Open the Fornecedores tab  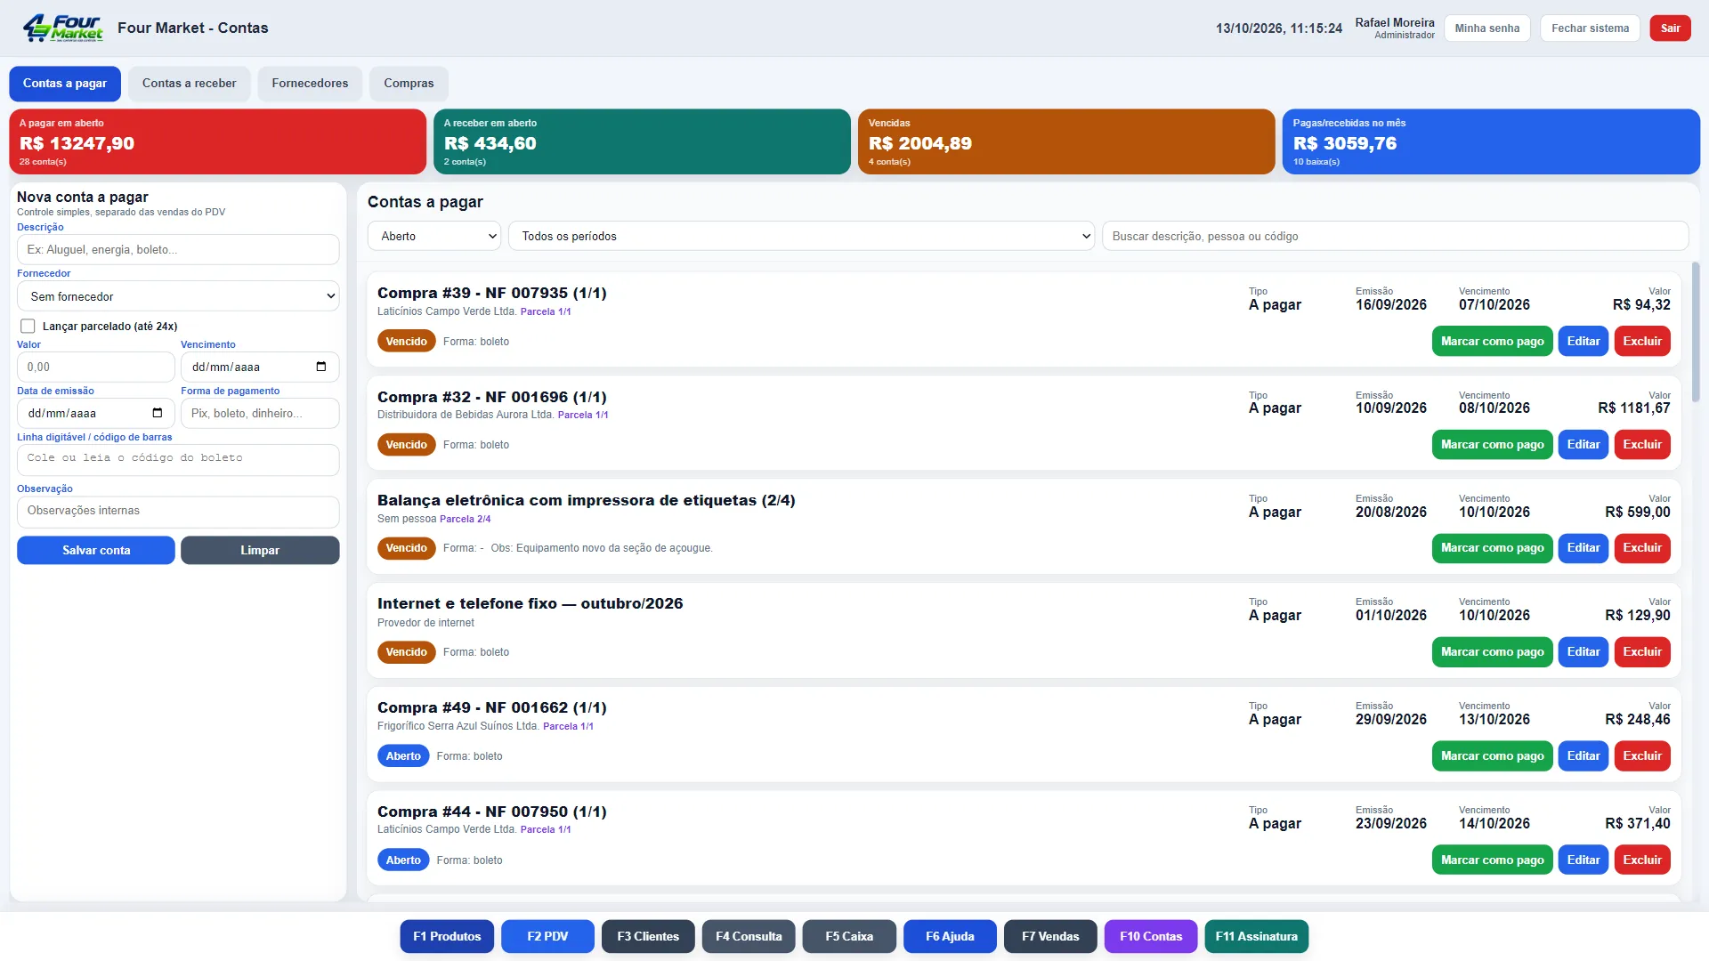(x=310, y=84)
